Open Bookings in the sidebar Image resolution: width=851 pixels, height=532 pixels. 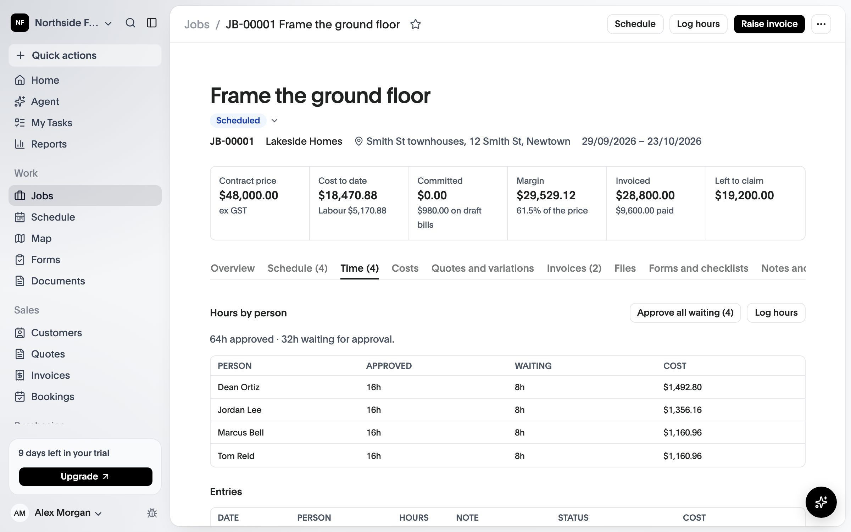(x=85, y=397)
